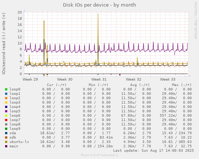
Task: Click the loop2 orange legend swatch
Action: click(6, 98)
